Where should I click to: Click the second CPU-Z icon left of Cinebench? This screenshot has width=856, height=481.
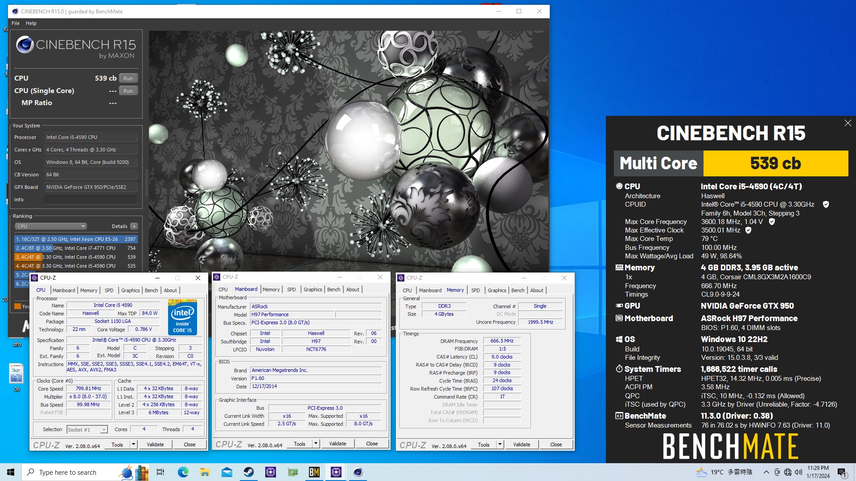[x=336, y=472]
